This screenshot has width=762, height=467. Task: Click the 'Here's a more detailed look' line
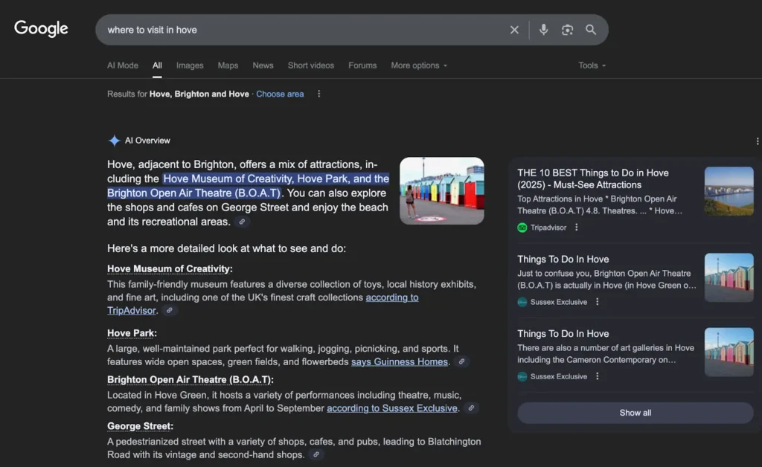click(226, 248)
